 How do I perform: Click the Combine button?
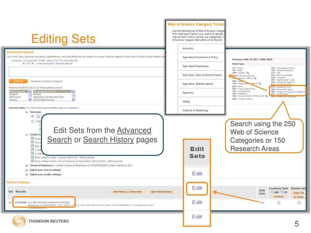[279, 196]
